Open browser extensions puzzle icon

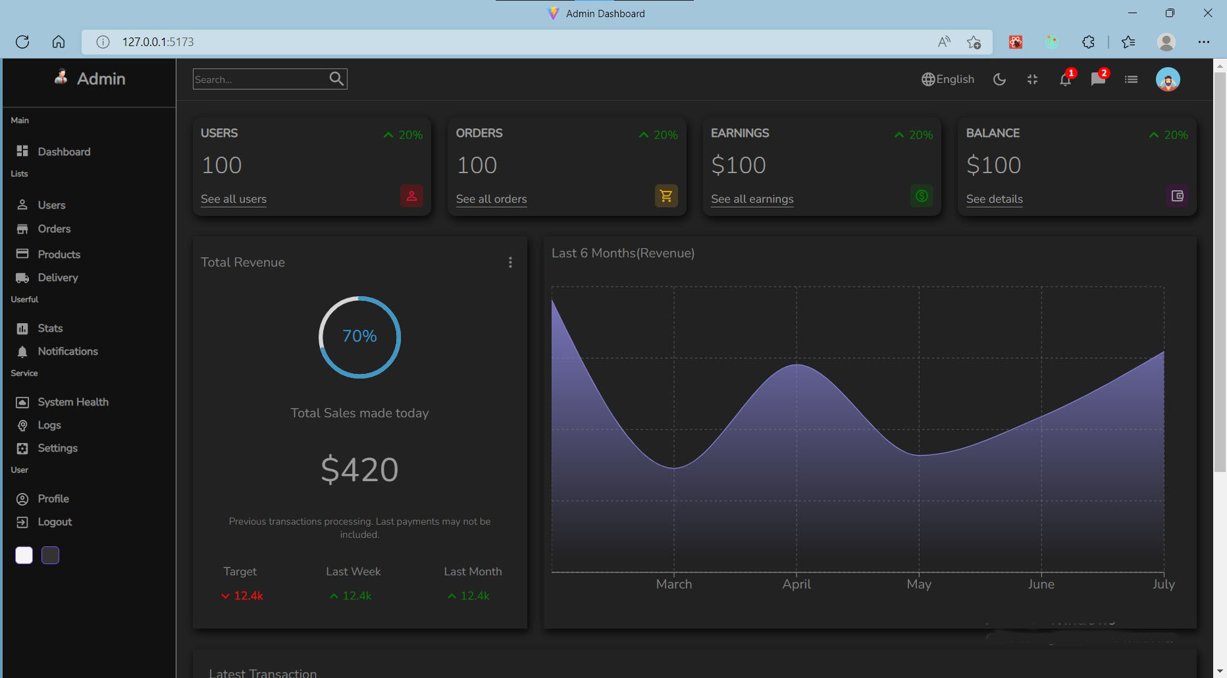1088,42
